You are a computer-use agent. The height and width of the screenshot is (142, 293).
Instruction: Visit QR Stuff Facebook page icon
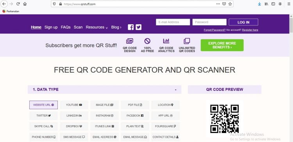[x=131, y=27]
